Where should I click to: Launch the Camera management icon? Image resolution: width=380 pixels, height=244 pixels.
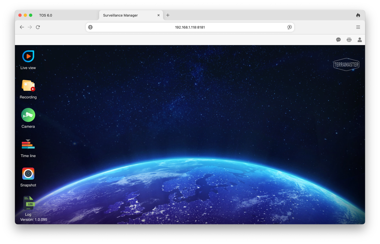pos(28,115)
